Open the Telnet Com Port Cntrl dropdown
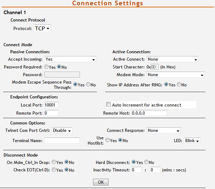The height and width of the screenshot is (189, 215). [x=62, y=130]
